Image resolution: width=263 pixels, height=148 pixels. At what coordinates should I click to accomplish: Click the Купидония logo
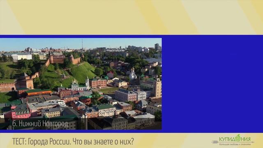(233, 140)
